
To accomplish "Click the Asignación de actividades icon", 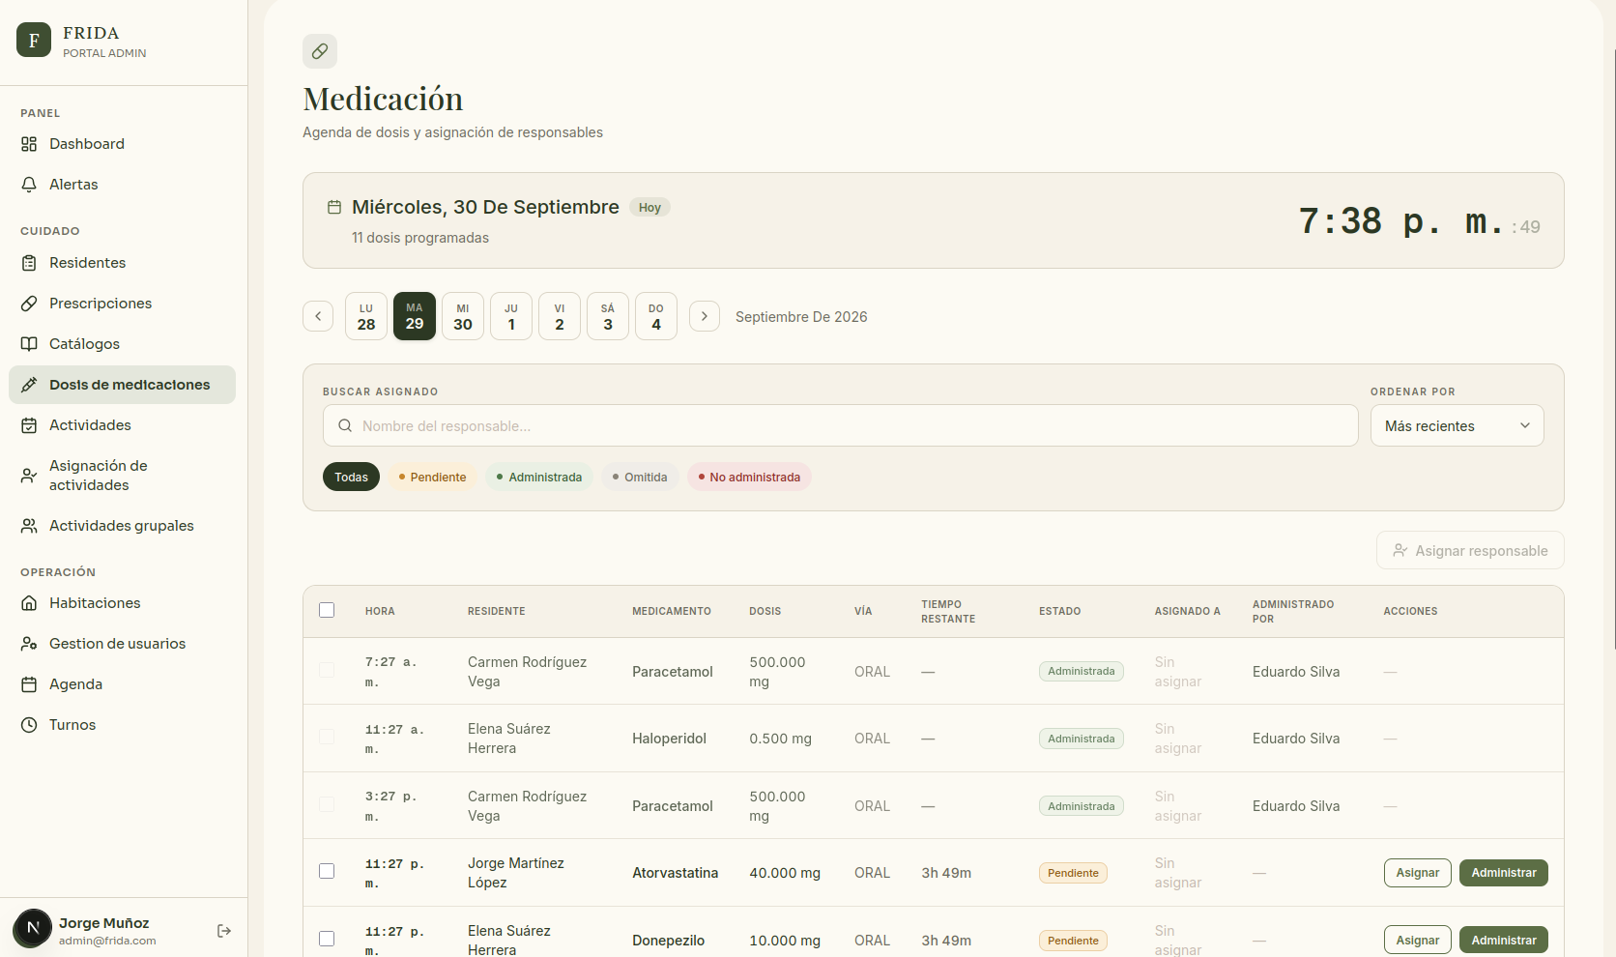I will tap(29, 476).
